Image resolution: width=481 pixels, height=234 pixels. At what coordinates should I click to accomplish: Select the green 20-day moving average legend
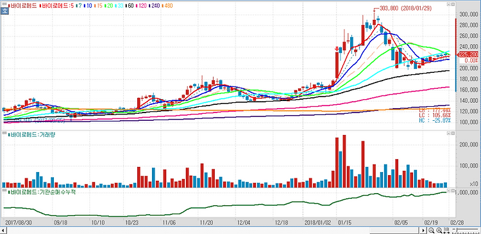coord(108,6)
